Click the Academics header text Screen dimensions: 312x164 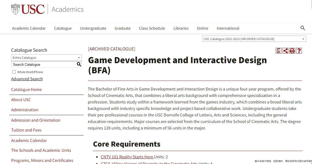coord(68,9)
